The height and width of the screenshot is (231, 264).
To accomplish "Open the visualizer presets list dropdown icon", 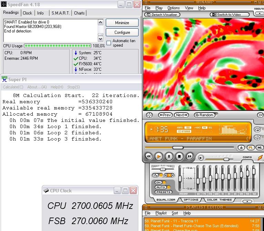I will point(260,115).
